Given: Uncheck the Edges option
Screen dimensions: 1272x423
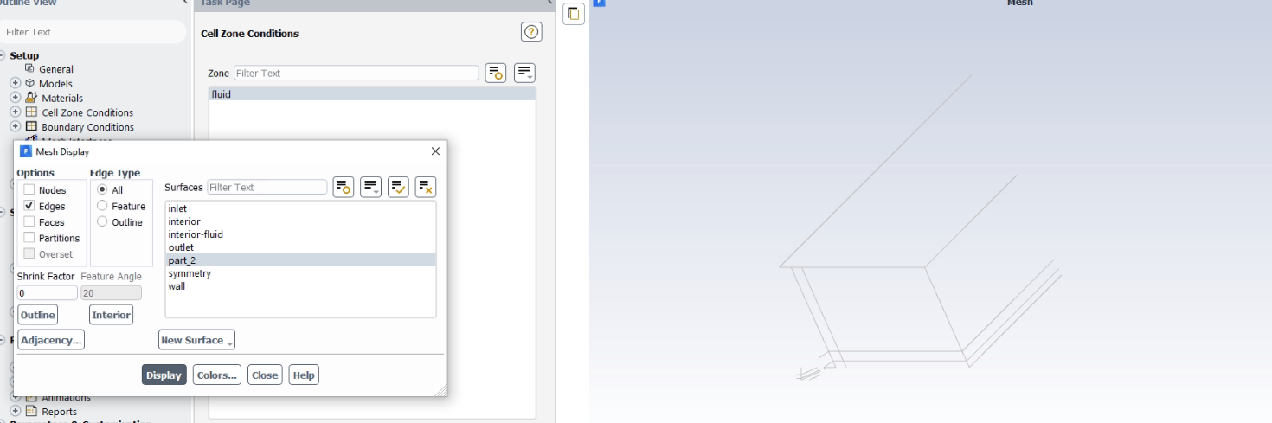Looking at the screenshot, I should tap(29, 206).
